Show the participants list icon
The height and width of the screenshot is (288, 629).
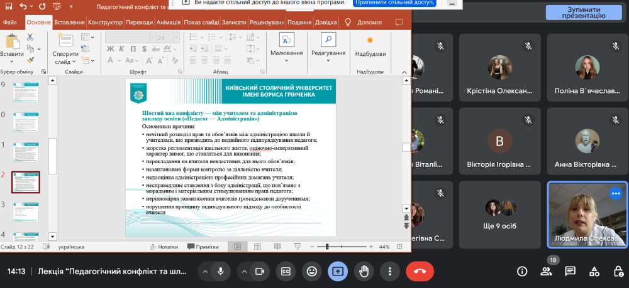546,271
